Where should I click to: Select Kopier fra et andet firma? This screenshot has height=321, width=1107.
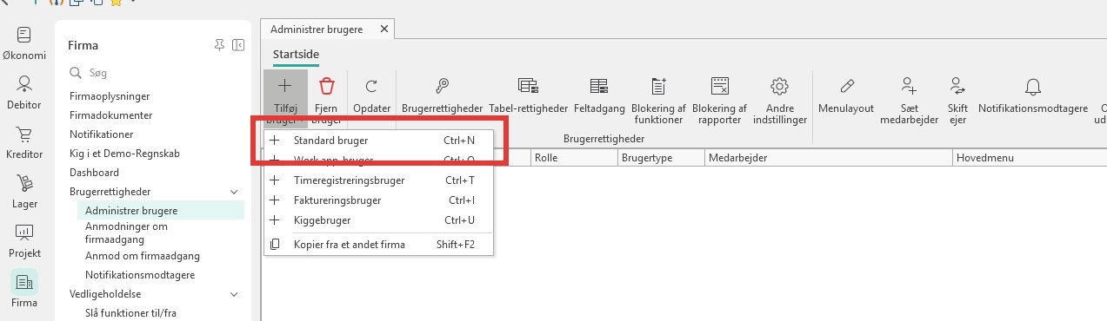coord(378,245)
